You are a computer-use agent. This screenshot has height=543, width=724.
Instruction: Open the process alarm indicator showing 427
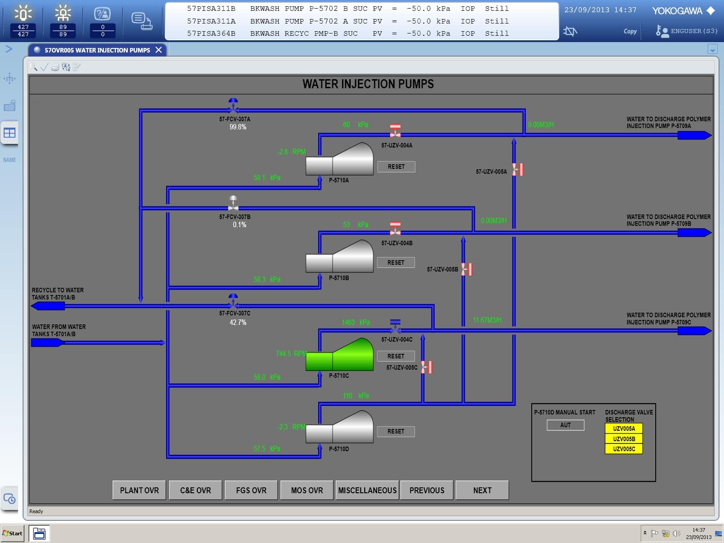tap(23, 21)
